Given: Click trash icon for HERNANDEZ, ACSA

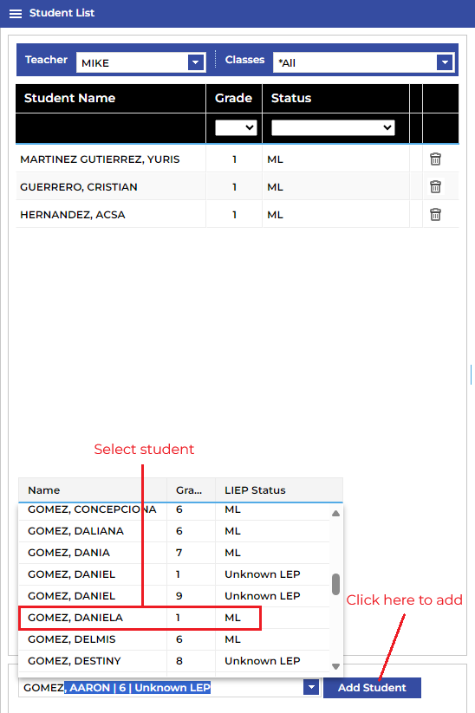Looking at the screenshot, I should click(x=435, y=215).
